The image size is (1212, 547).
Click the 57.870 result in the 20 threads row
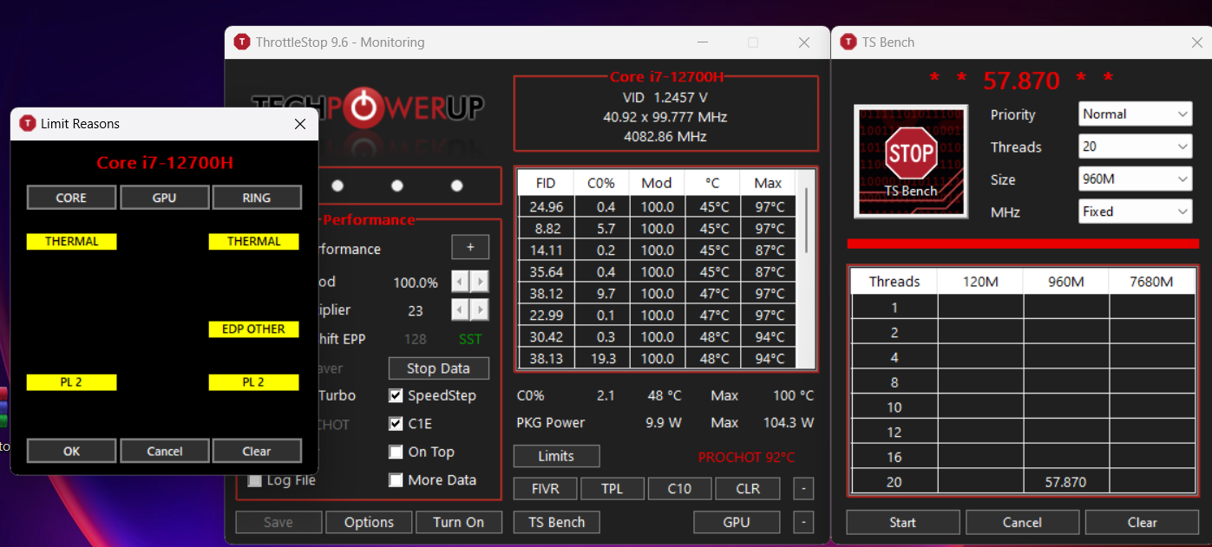[1065, 482]
